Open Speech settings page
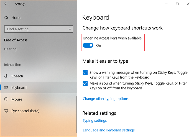194x137 pixels. [17, 76]
